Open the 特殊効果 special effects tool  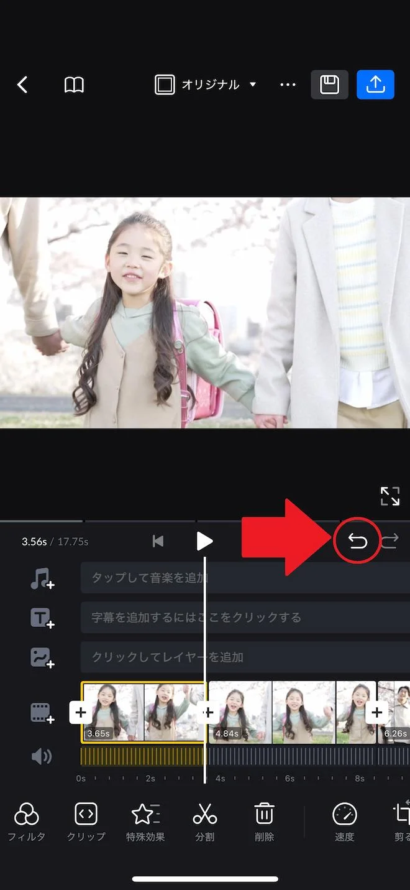click(145, 822)
